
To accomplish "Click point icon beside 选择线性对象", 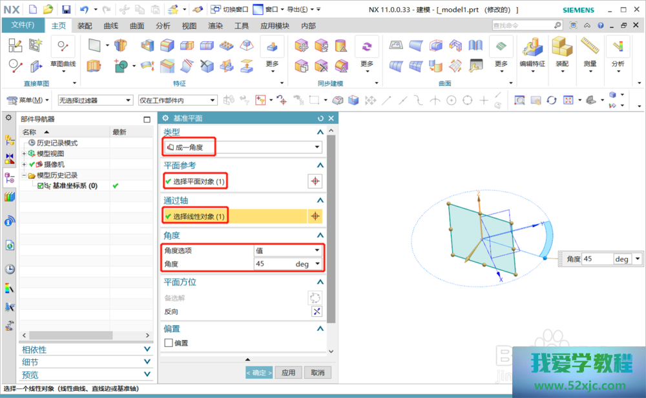I will pos(315,217).
